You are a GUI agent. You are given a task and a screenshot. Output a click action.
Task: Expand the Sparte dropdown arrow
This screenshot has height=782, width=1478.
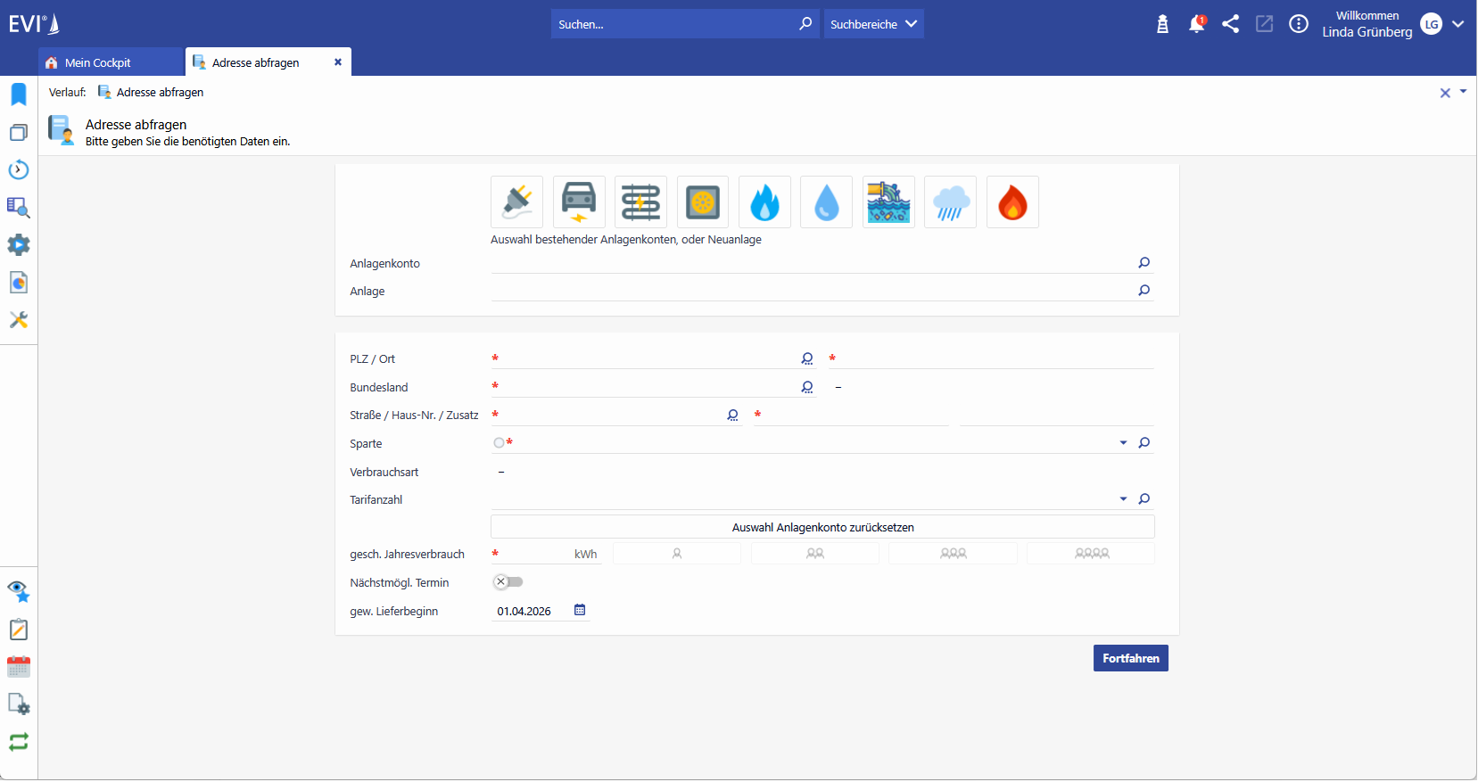1123,443
